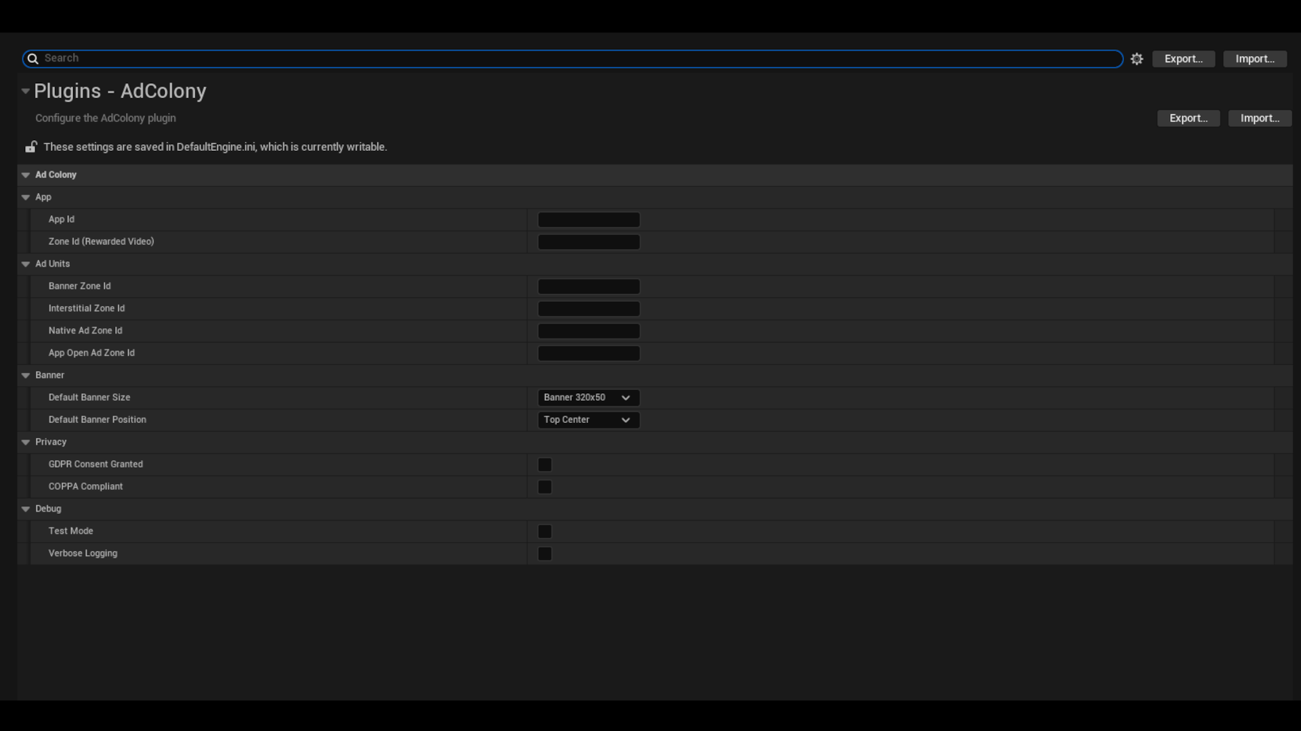Image resolution: width=1301 pixels, height=731 pixels.
Task: Toggle COPPA Compliant checkbox
Action: 545,487
